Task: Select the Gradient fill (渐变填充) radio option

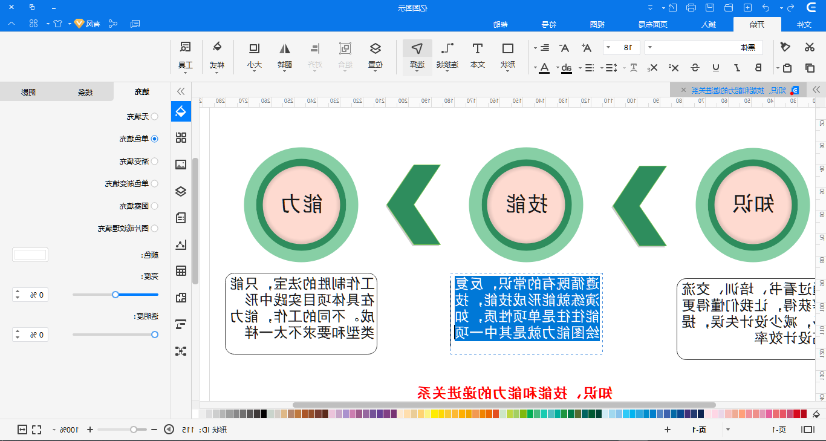Action: pyautogui.click(x=154, y=162)
